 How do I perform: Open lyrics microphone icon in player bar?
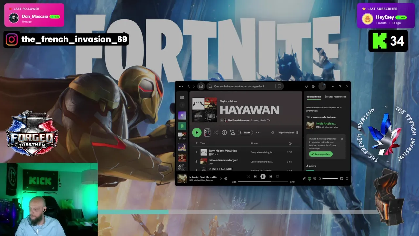point(304,178)
